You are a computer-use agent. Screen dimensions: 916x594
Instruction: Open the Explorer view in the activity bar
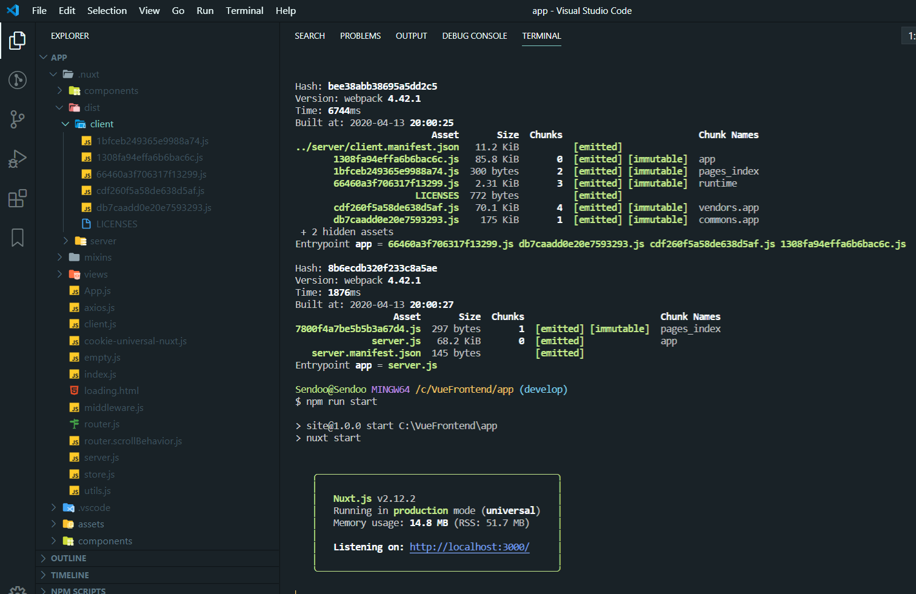18,41
